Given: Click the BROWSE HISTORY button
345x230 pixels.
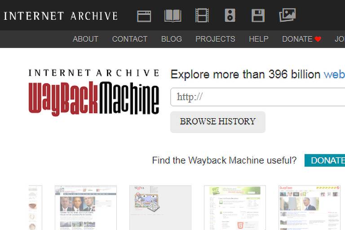Looking at the screenshot, I should (x=218, y=122).
